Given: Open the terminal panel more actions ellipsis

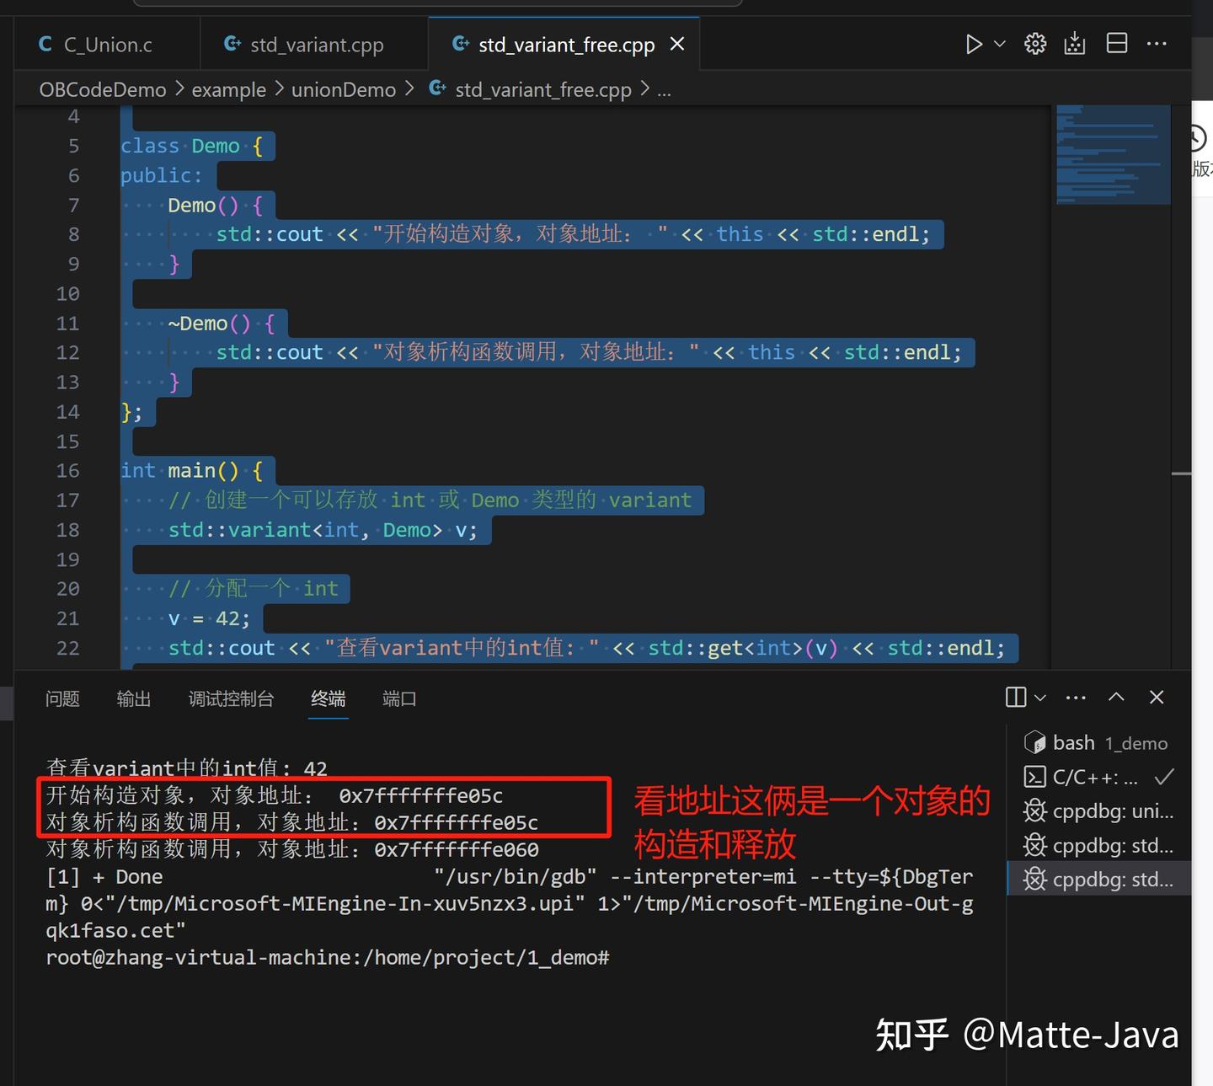Looking at the screenshot, I should (1075, 697).
